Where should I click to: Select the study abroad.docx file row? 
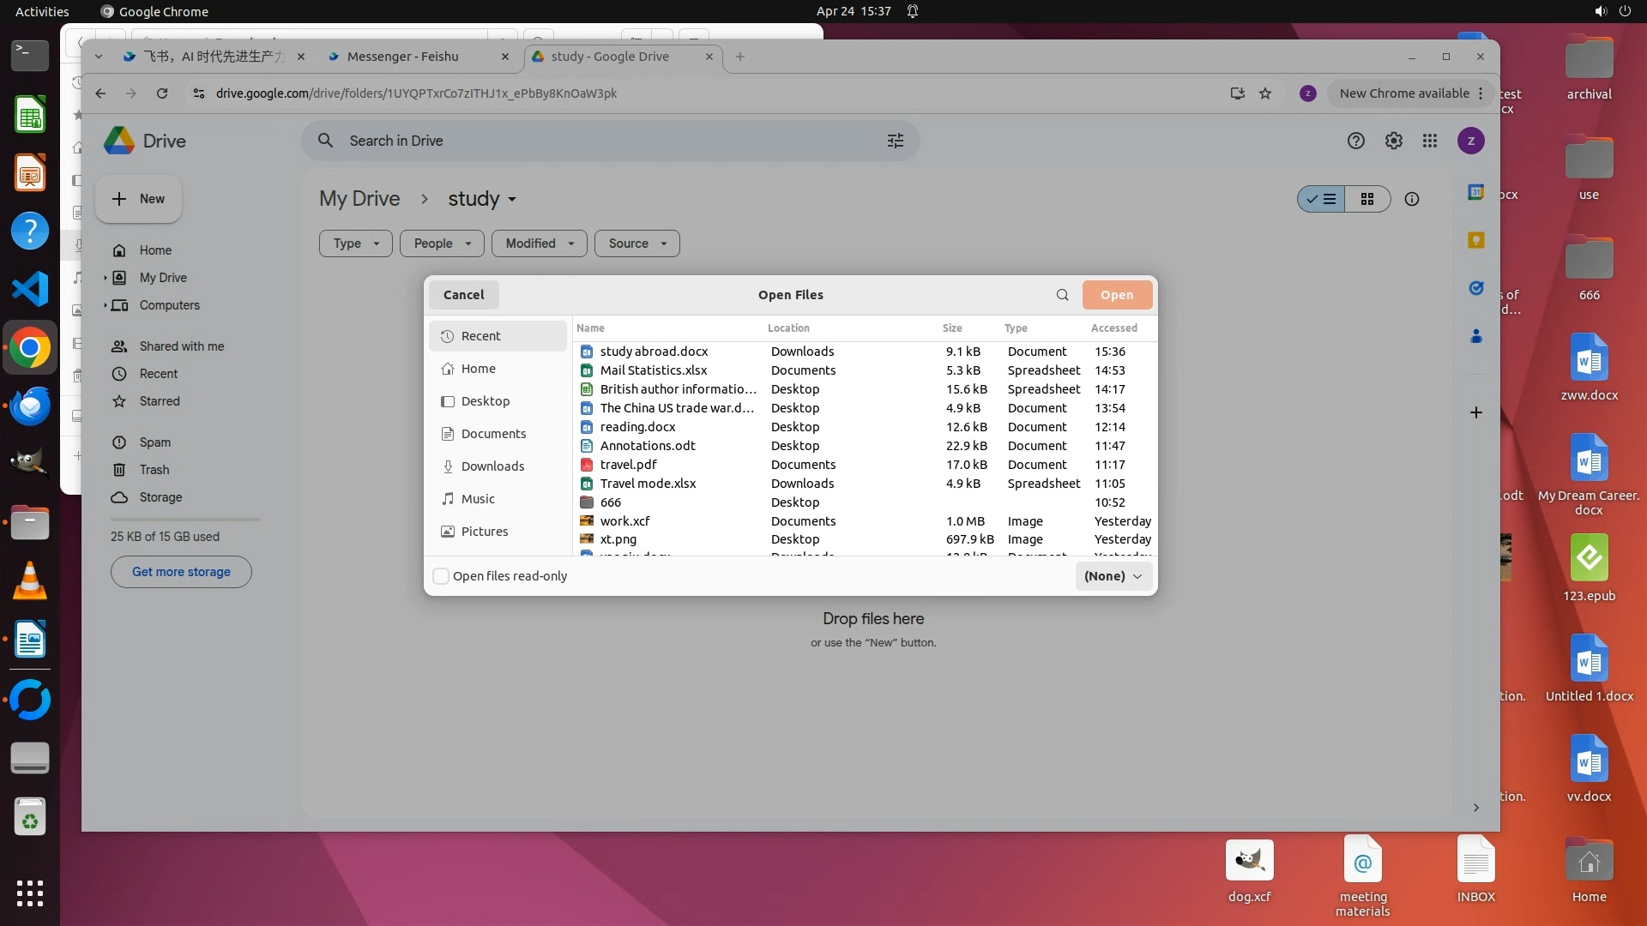[654, 352]
